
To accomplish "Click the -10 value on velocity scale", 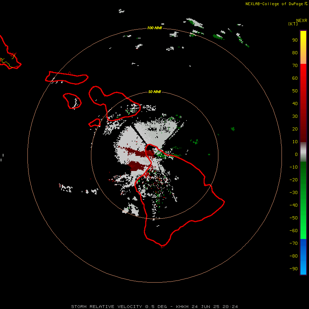I will coord(294,167).
